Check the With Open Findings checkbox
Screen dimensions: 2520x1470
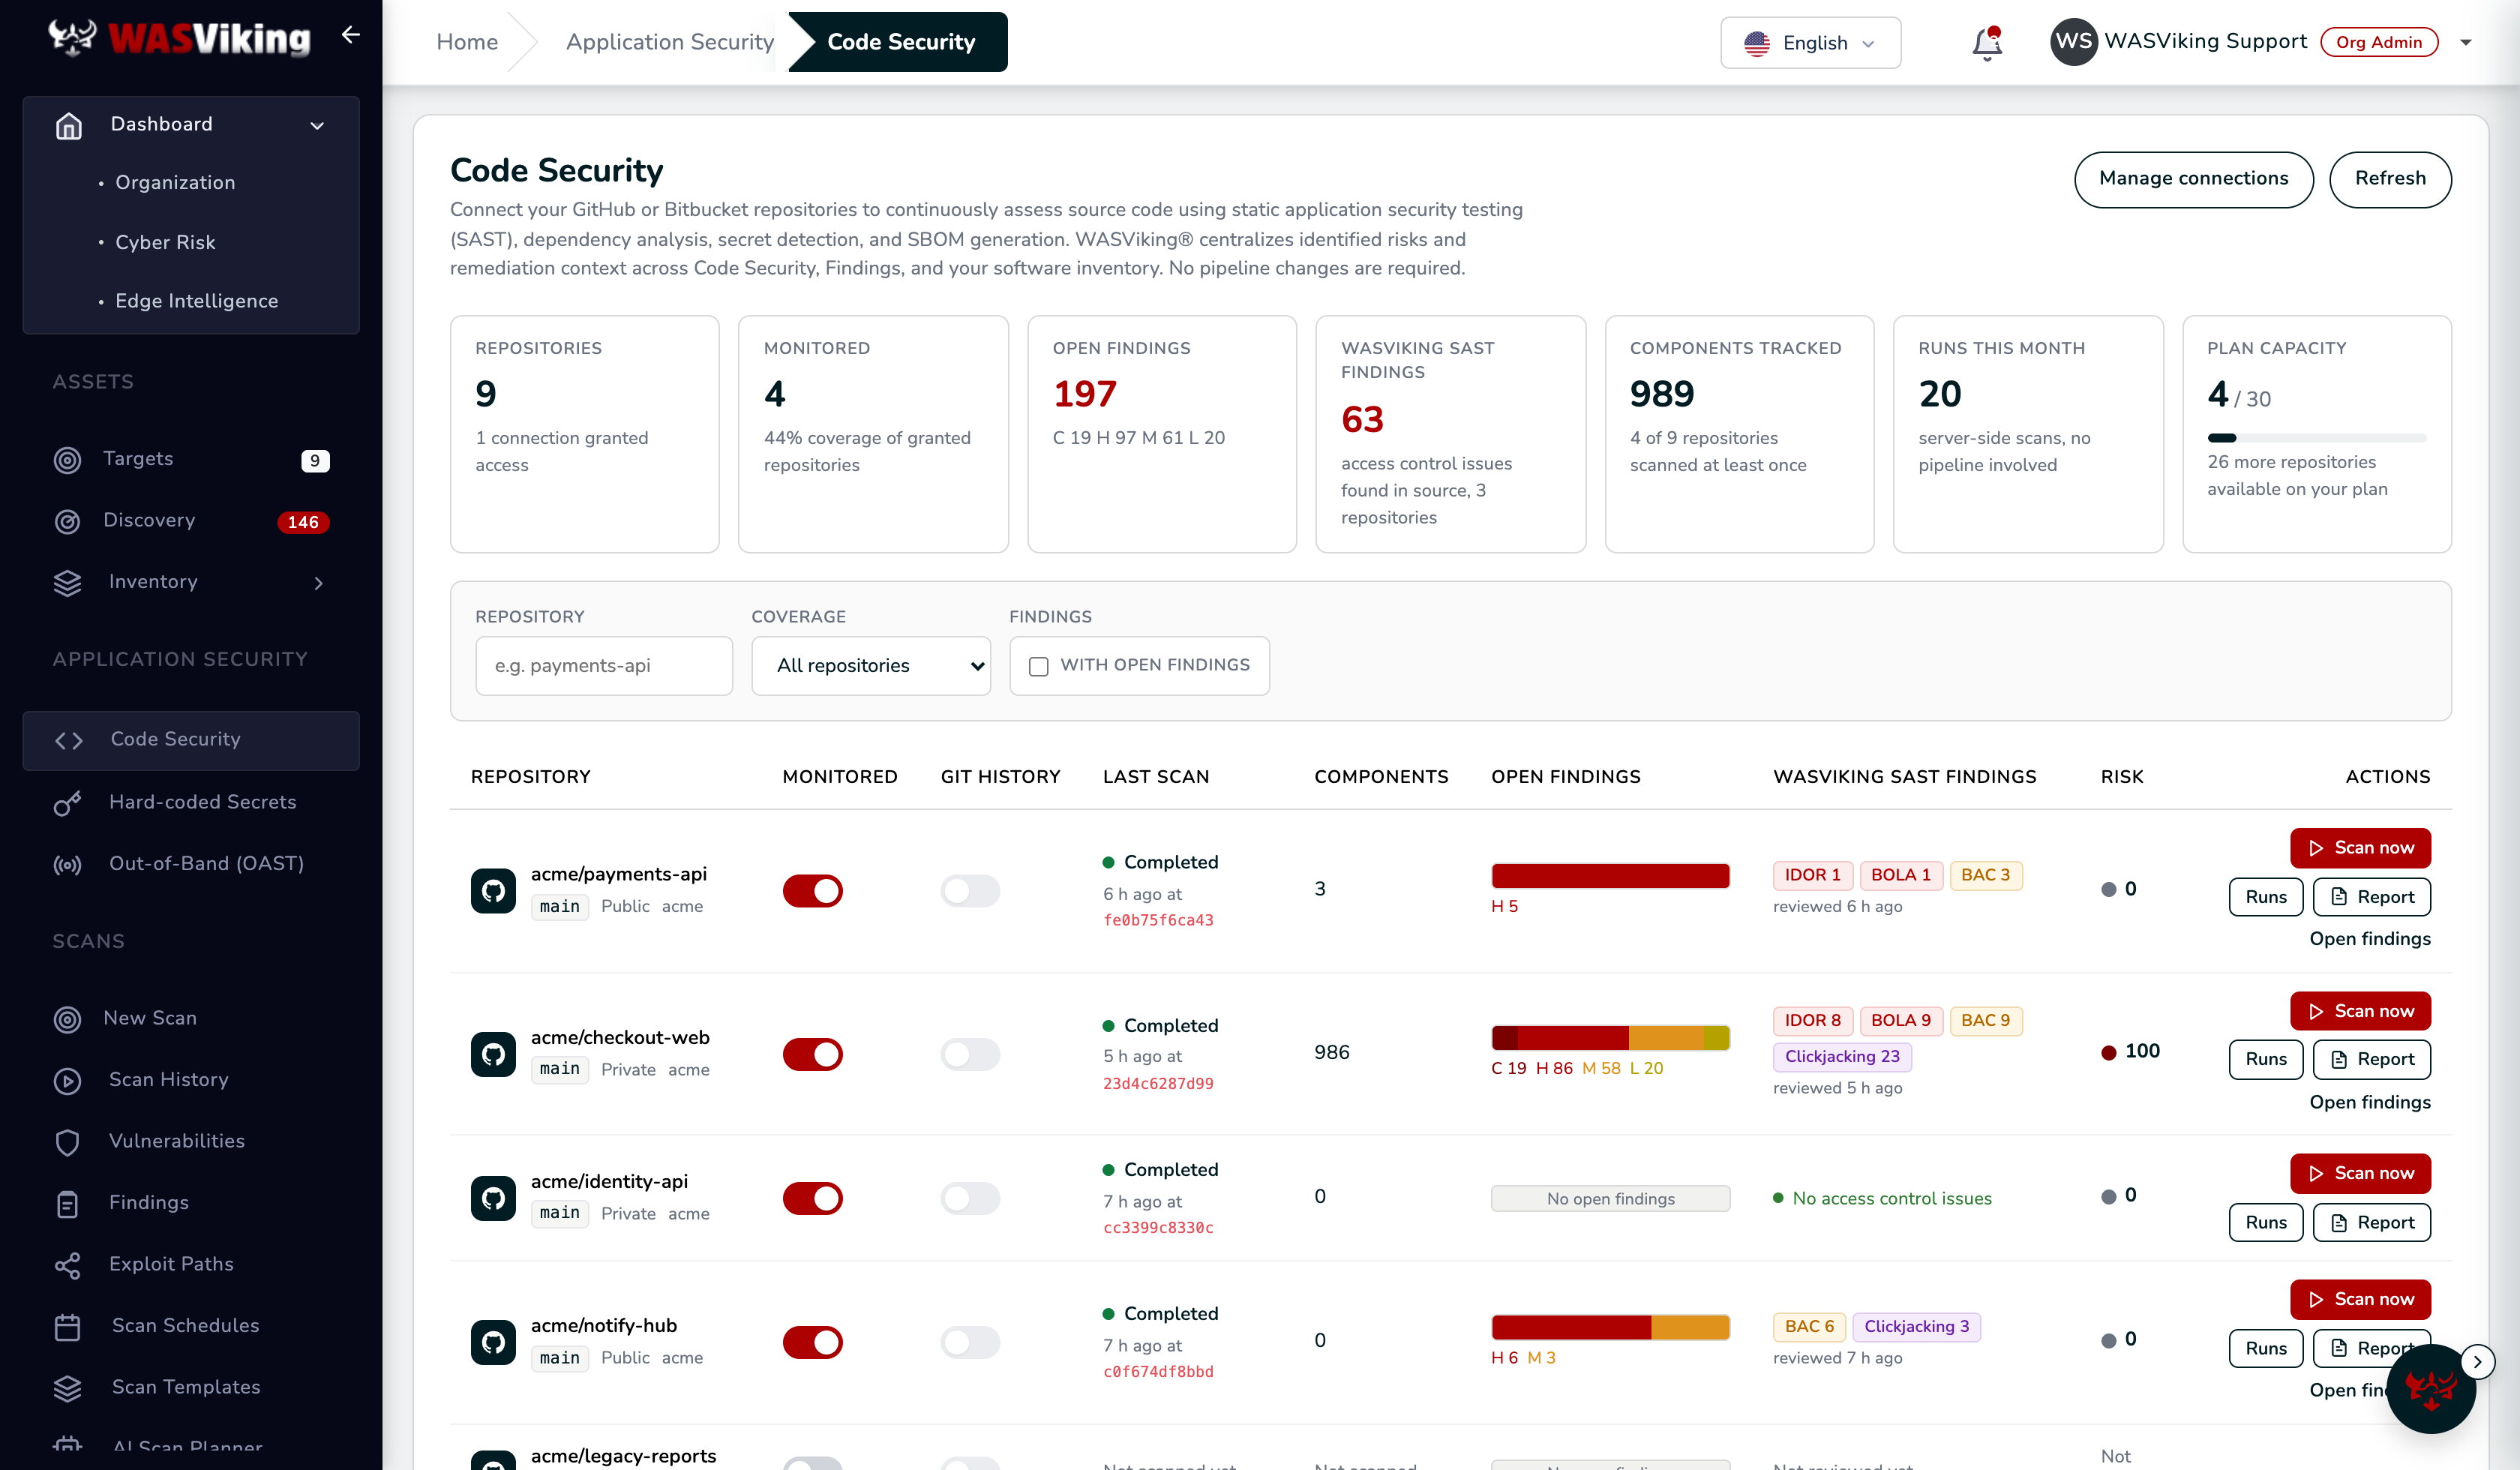coord(1038,666)
